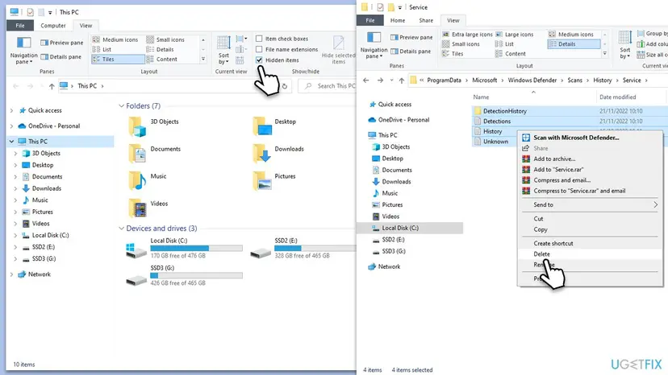
Task: Open the Downloads folder tile
Action: pos(278,154)
